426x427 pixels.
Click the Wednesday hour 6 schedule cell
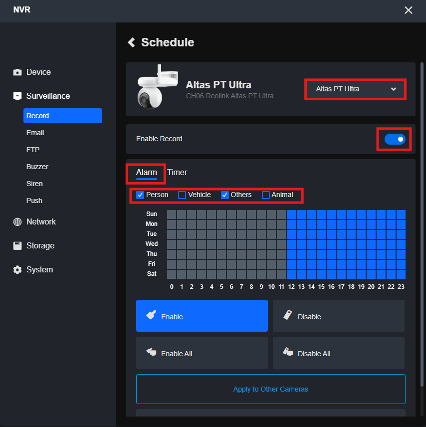231,244
